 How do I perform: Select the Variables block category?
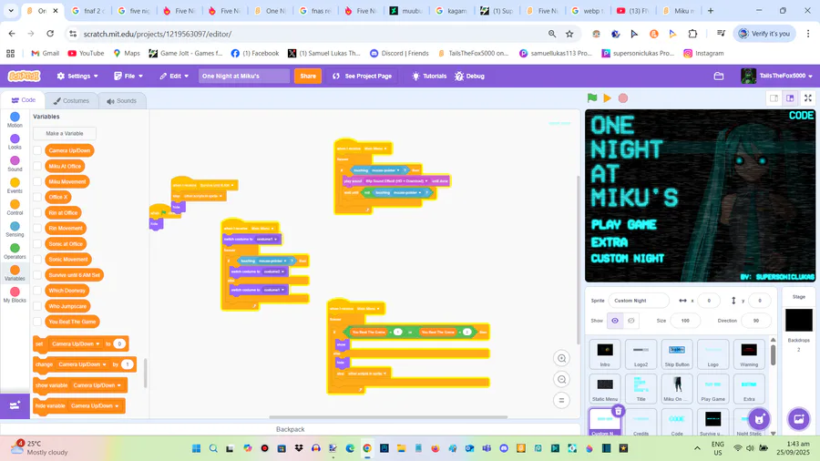tap(15, 273)
